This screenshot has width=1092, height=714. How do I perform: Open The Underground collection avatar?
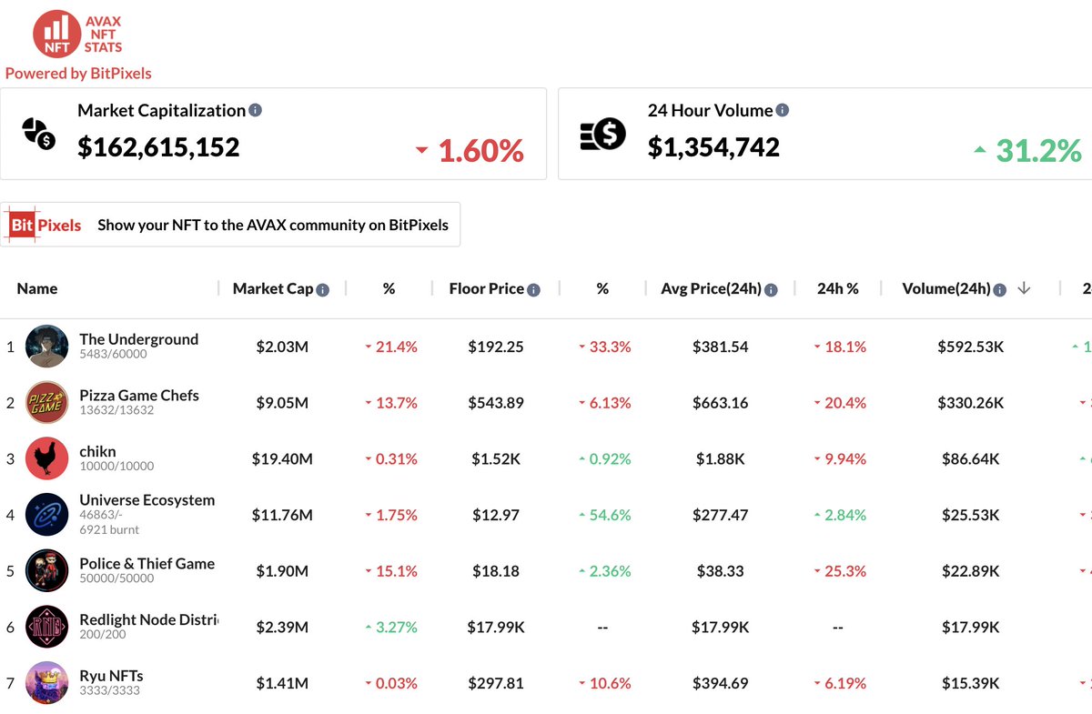(x=46, y=347)
